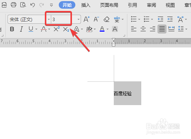191x139 pixels.
Task: Decrease paragraph indent
Action: click(160, 19)
